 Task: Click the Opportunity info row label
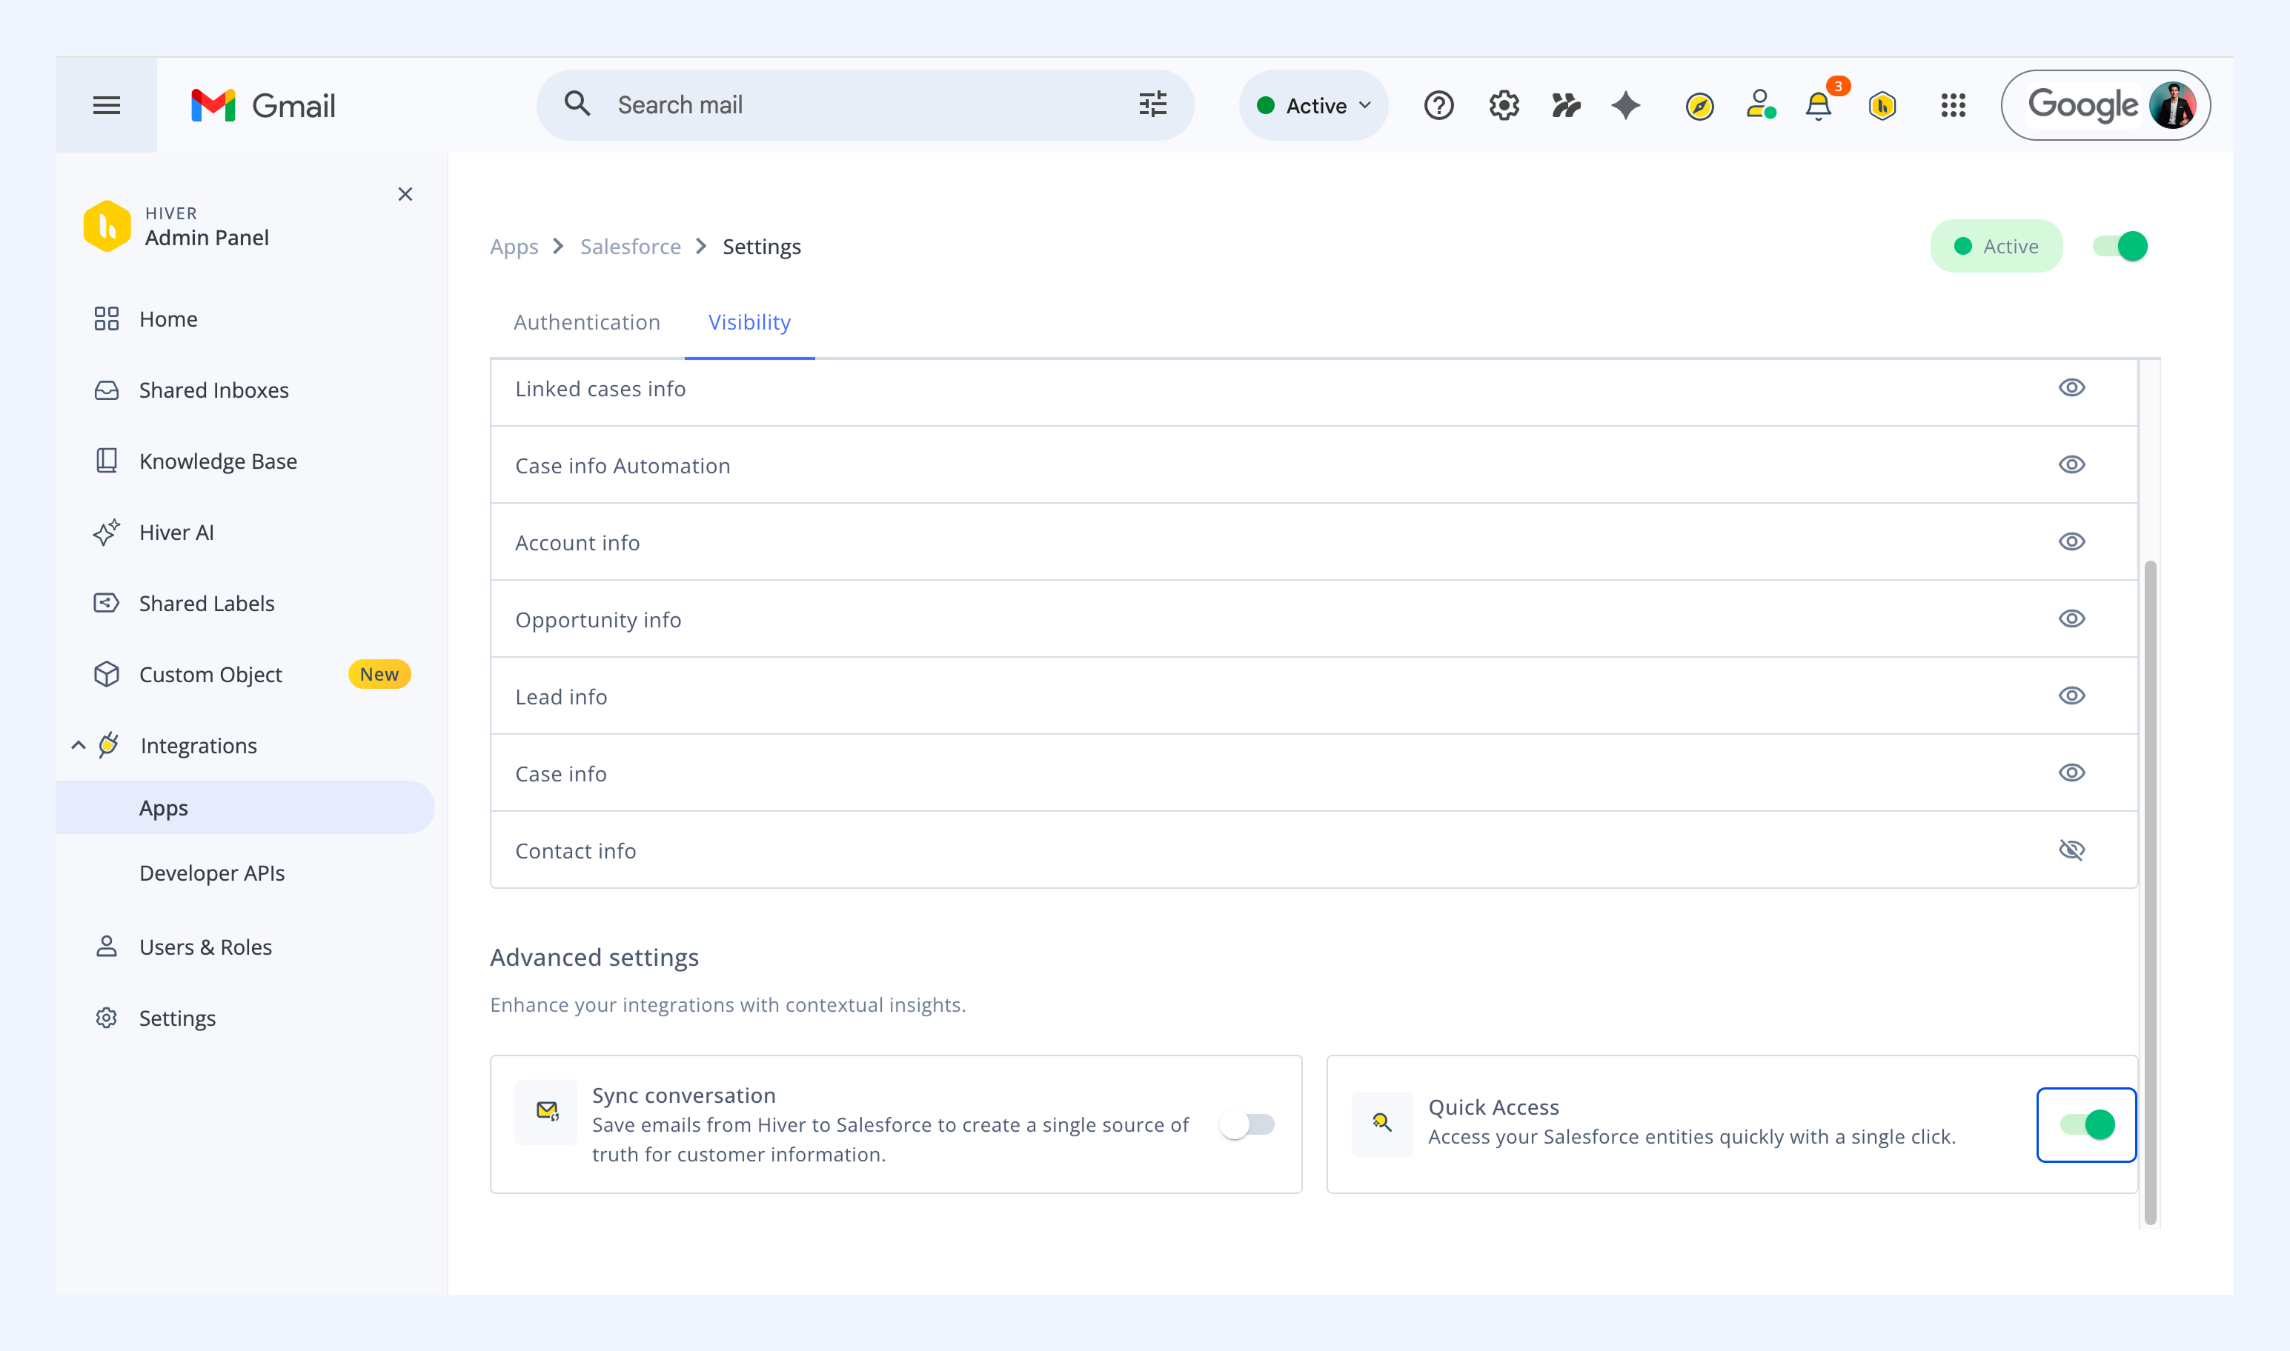pyautogui.click(x=599, y=620)
